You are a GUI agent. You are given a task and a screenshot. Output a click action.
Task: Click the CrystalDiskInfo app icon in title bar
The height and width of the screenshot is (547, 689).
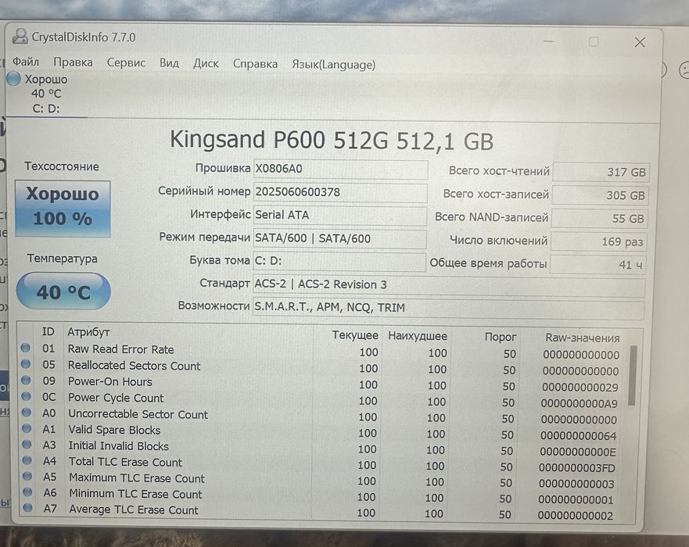(20, 36)
